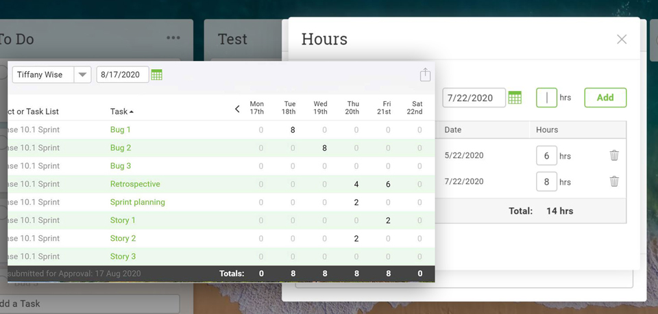658x314 pixels.
Task: Click the To Do list title
Action: tap(16, 40)
